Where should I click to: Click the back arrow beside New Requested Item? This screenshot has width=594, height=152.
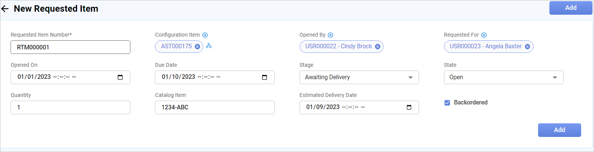click(5, 9)
